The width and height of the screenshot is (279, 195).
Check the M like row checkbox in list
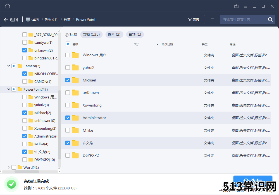(68, 131)
